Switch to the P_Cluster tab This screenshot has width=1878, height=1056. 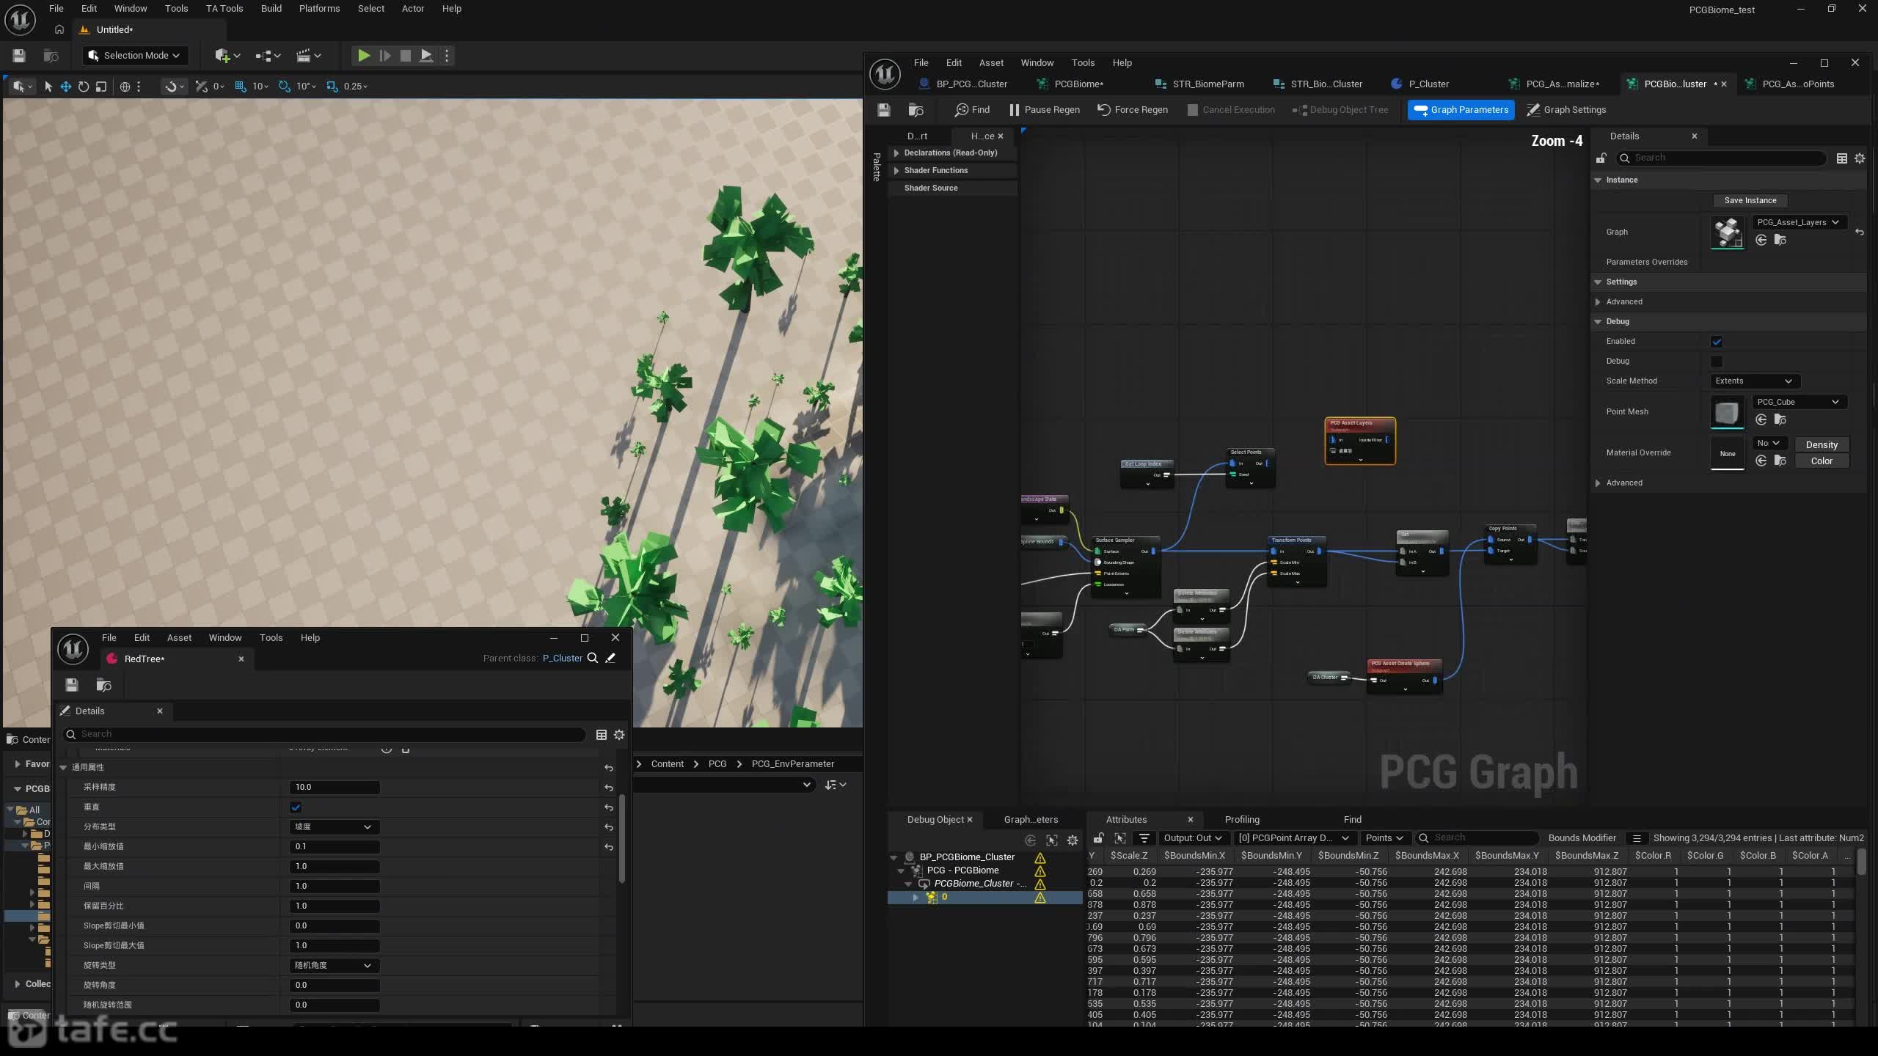pyautogui.click(x=1428, y=84)
